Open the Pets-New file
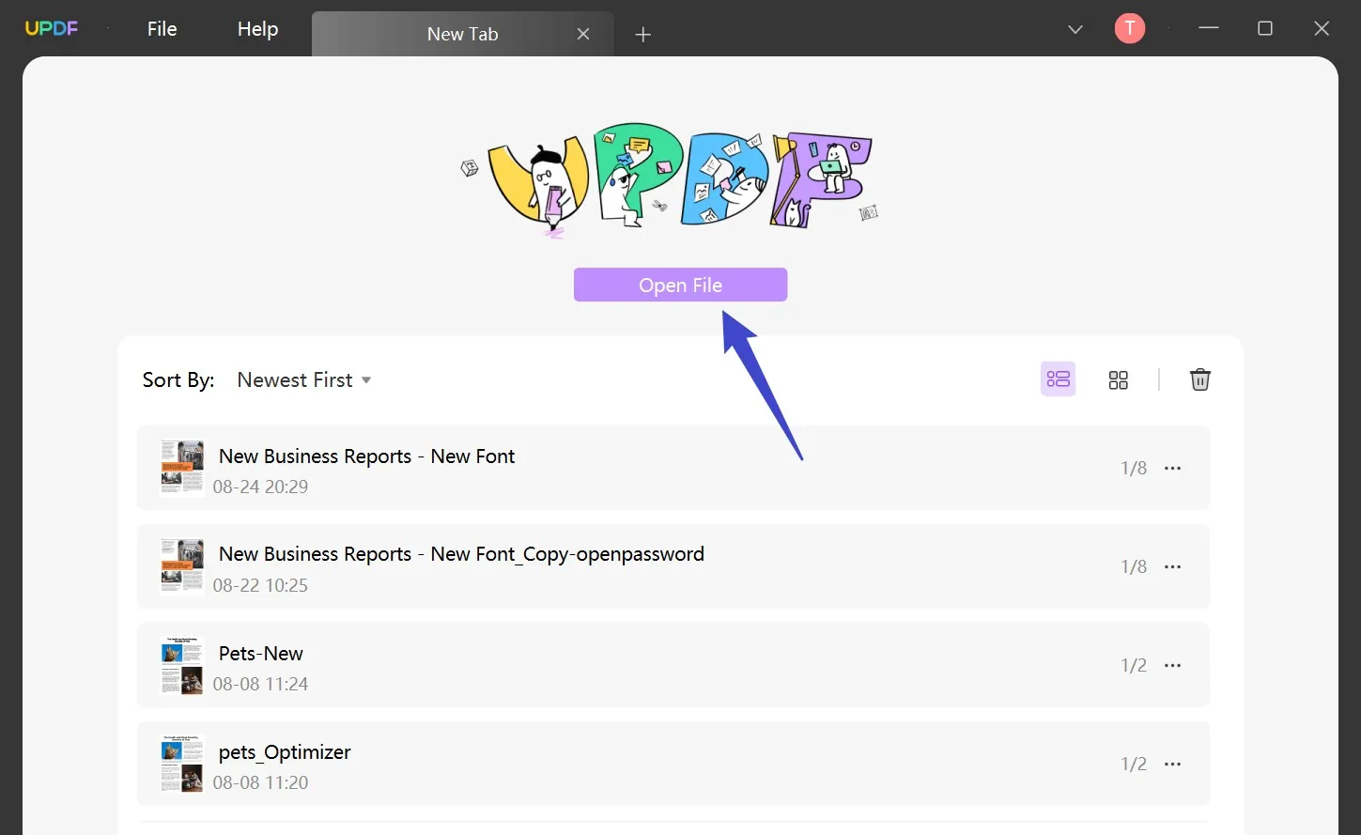The height and width of the screenshot is (835, 1361). point(673,665)
